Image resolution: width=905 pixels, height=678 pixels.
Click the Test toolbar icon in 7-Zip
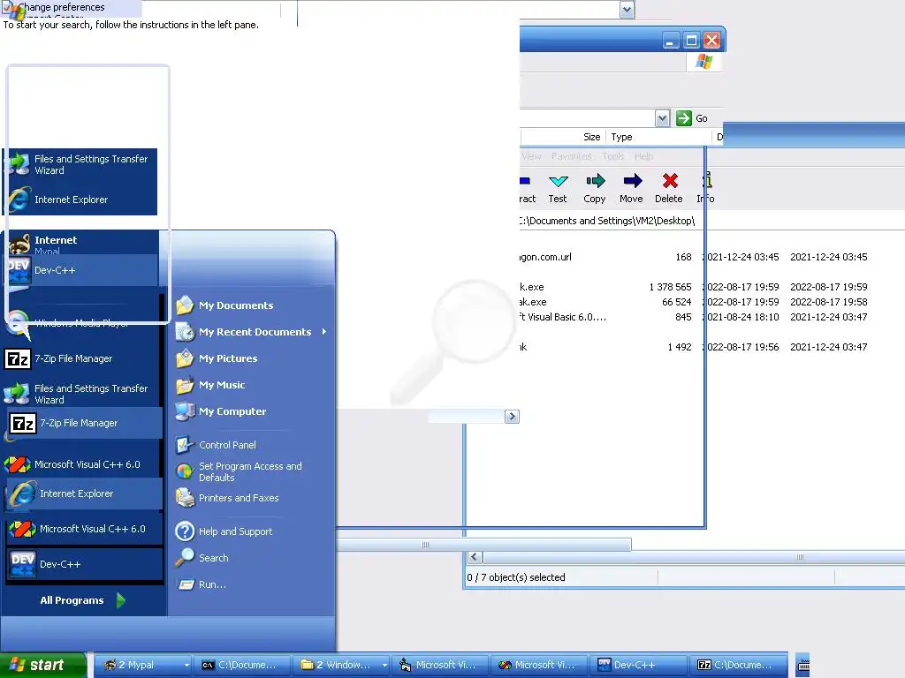pos(558,188)
